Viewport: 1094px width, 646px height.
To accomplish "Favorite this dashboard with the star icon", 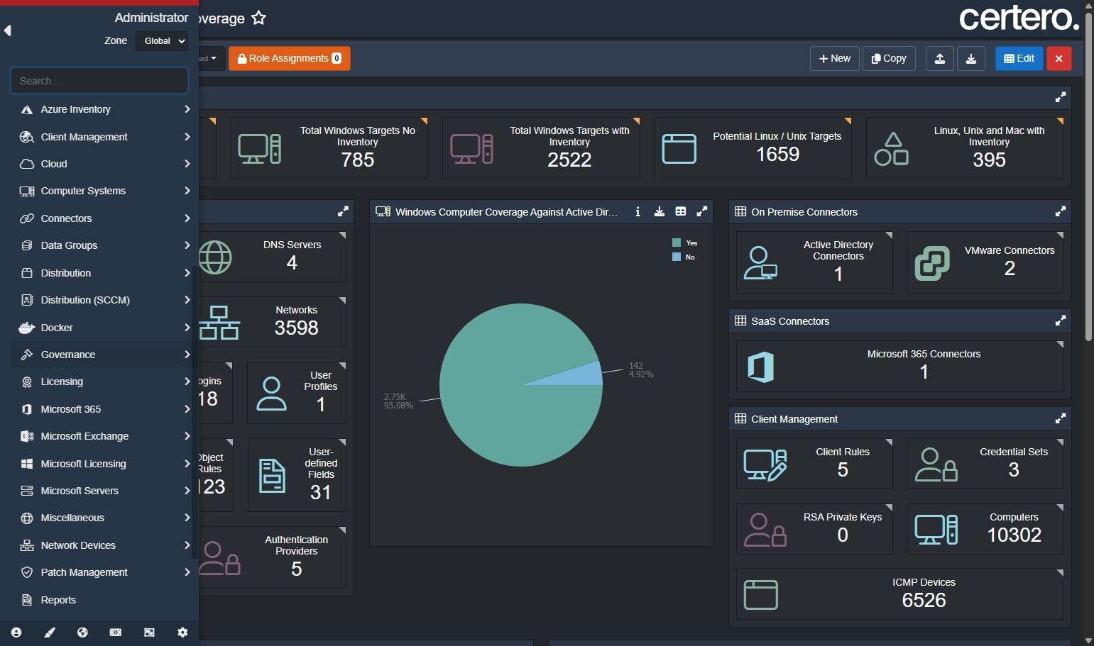I will [x=259, y=18].
